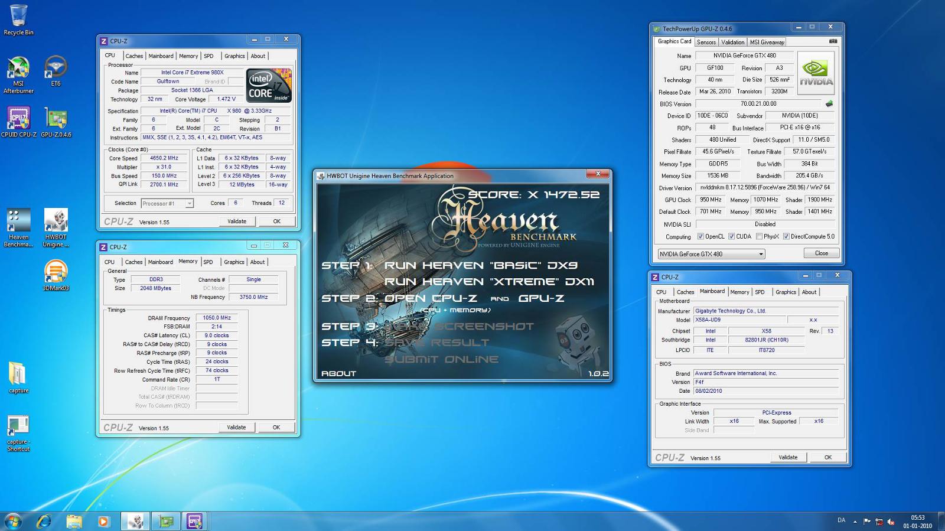Toggle the PhysX checkbox in GPU-Z
Viewport: 945px width, 531px height.
click(759, 236)
